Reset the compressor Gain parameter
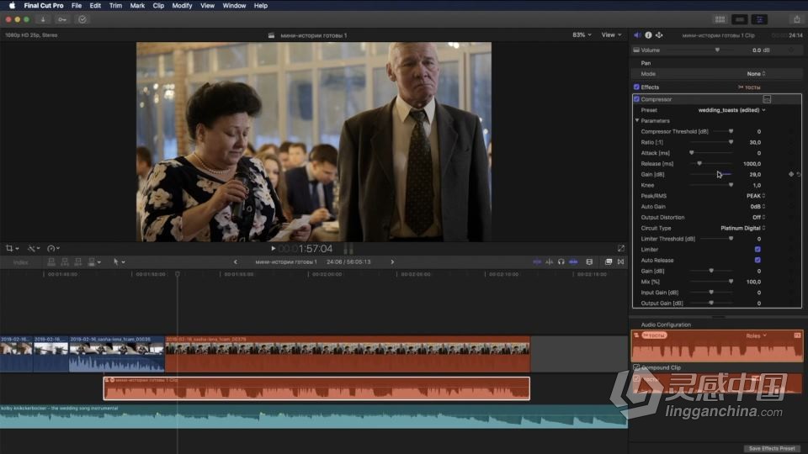The height and width of the screenshot is (454, 808). (x=799, y=175)
